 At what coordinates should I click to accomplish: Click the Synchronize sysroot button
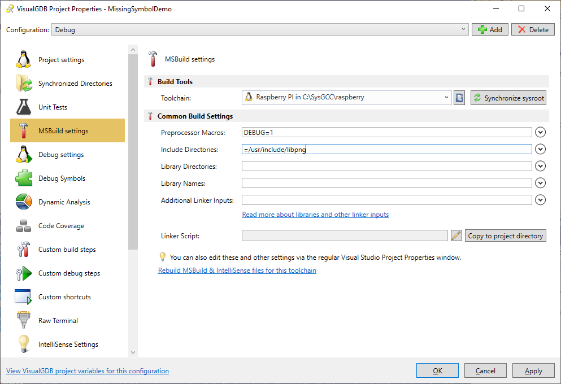508,98
